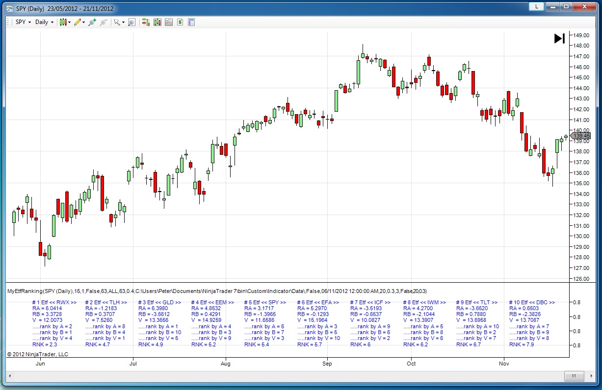The image size is (602, 390).
Task: Select the pencil drawing tool
Action: tap(77, 22)
